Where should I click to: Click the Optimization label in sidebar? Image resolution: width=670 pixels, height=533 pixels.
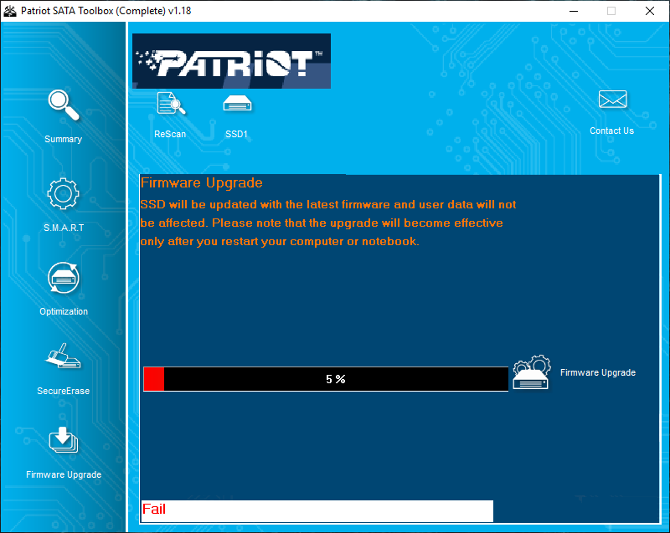pyautogui.click(x=64, y=311)
